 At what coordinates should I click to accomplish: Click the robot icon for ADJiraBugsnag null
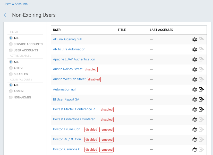point(195,39)
